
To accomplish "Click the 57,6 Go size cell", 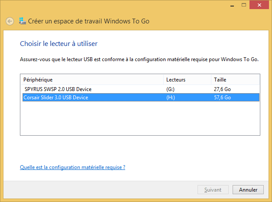I will click(222, 98).
